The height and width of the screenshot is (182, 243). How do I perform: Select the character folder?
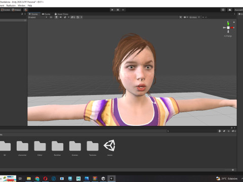coord(22,148)
